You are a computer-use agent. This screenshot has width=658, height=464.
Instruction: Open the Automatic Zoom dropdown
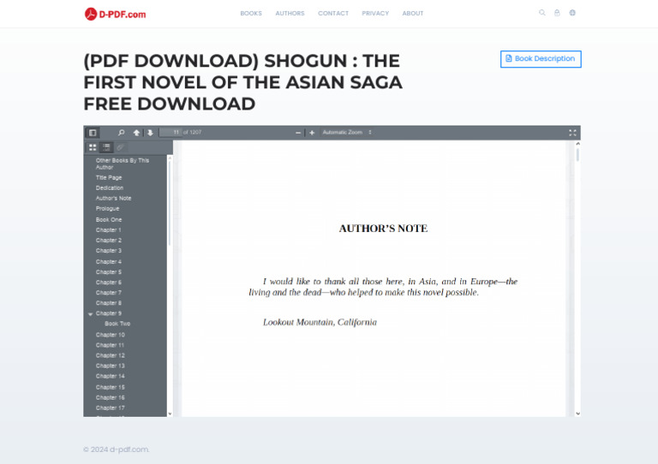point(347,132)
